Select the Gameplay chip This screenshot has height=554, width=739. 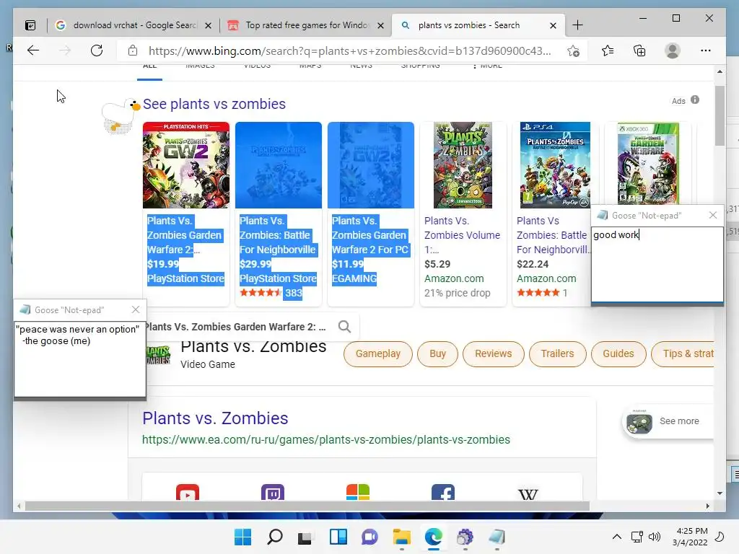coord(378,353)
